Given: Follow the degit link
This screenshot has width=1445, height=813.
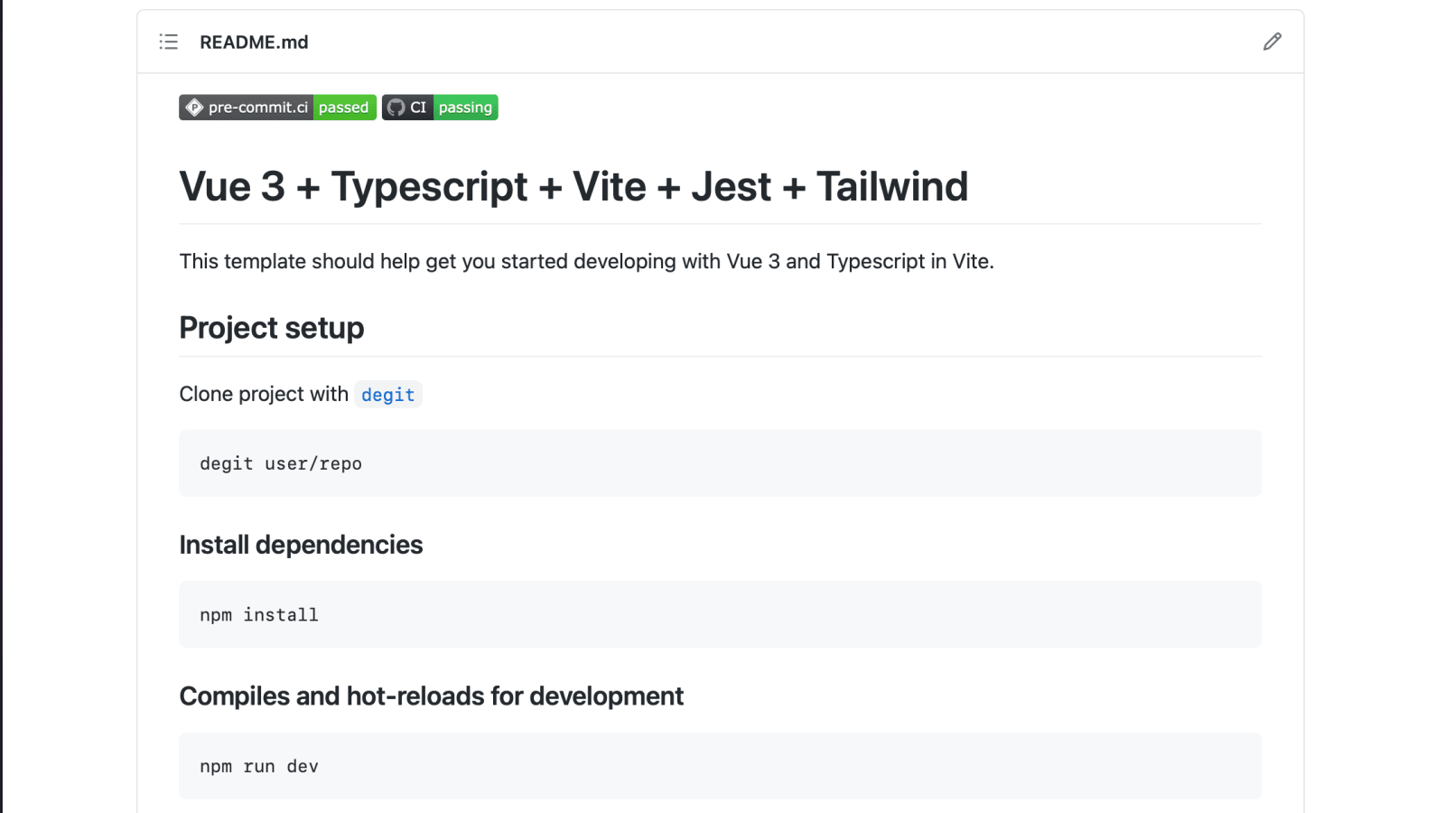Looking at the screenshot, I should click(x=388, y=395).
